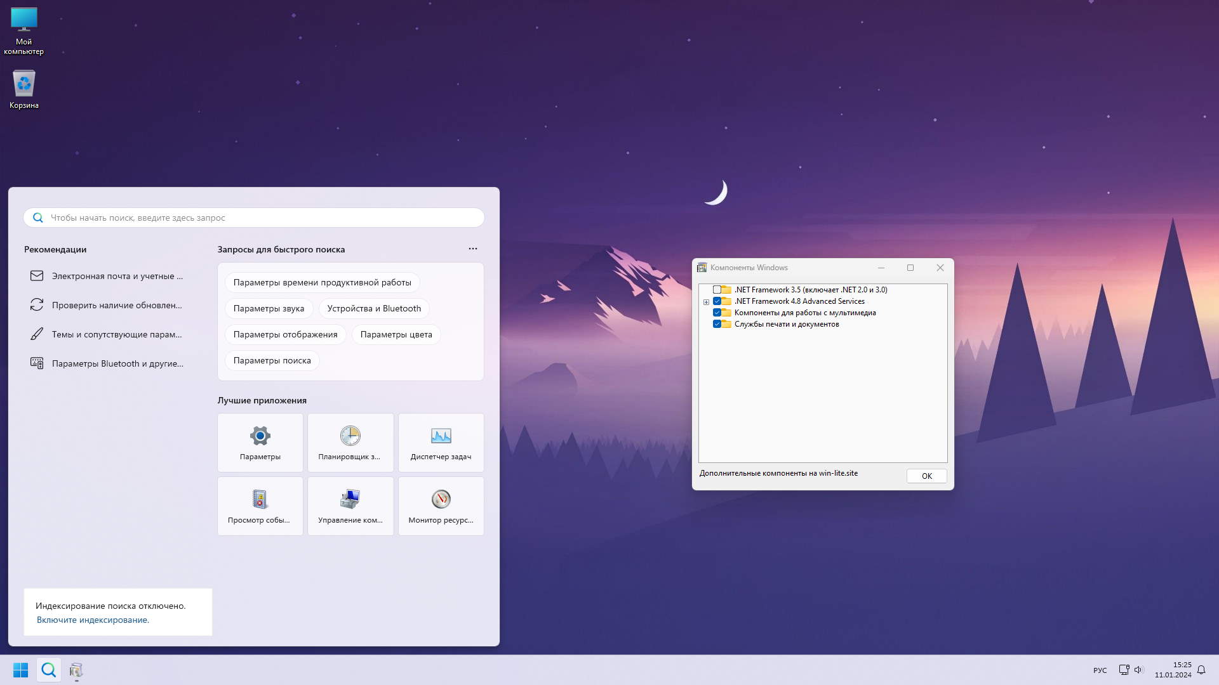
Task: Open Монитор ресурсов app tile
Action: click(441, 506)
